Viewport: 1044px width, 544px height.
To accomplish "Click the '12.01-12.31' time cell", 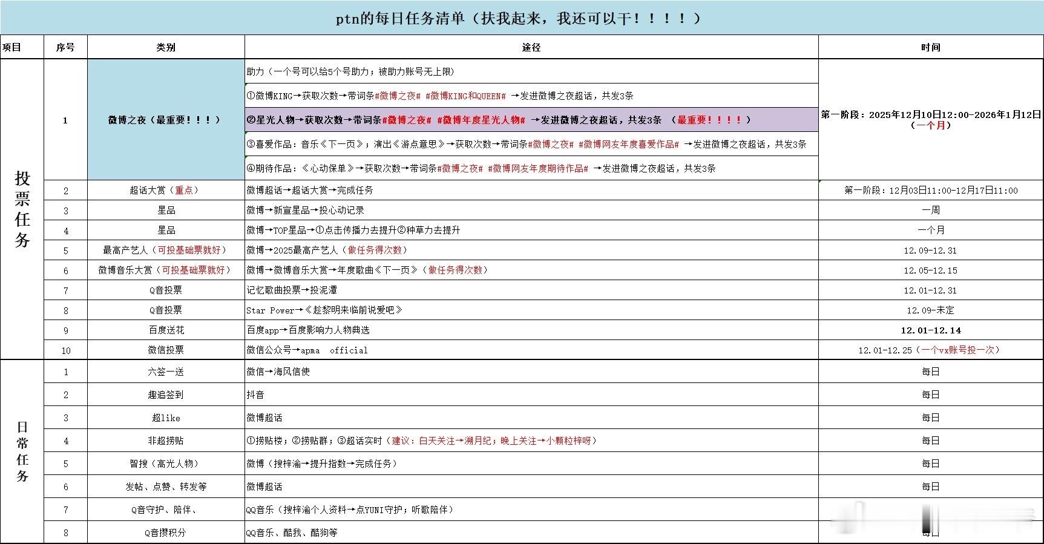I will [x=931, y=290].
